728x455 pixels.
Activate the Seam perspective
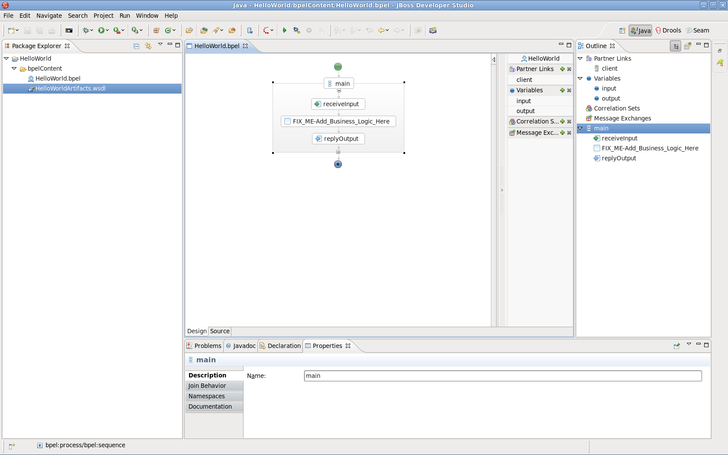(x=698, y=30)
